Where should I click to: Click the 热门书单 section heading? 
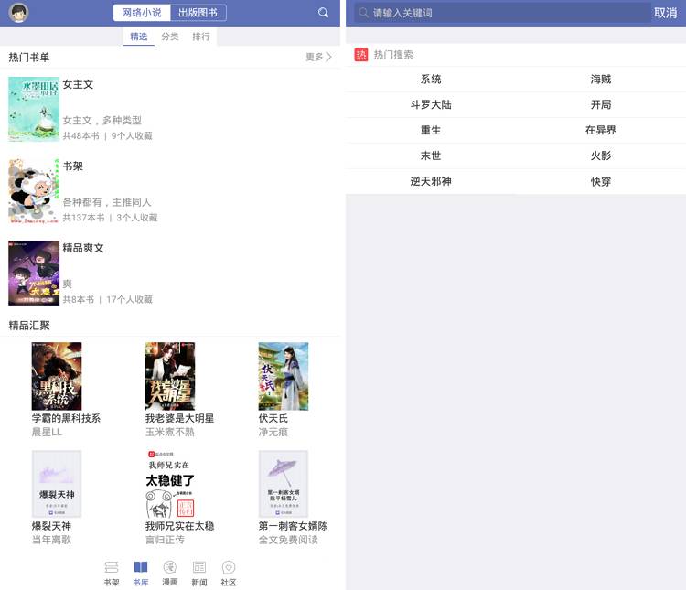click(x=29, y=58)
